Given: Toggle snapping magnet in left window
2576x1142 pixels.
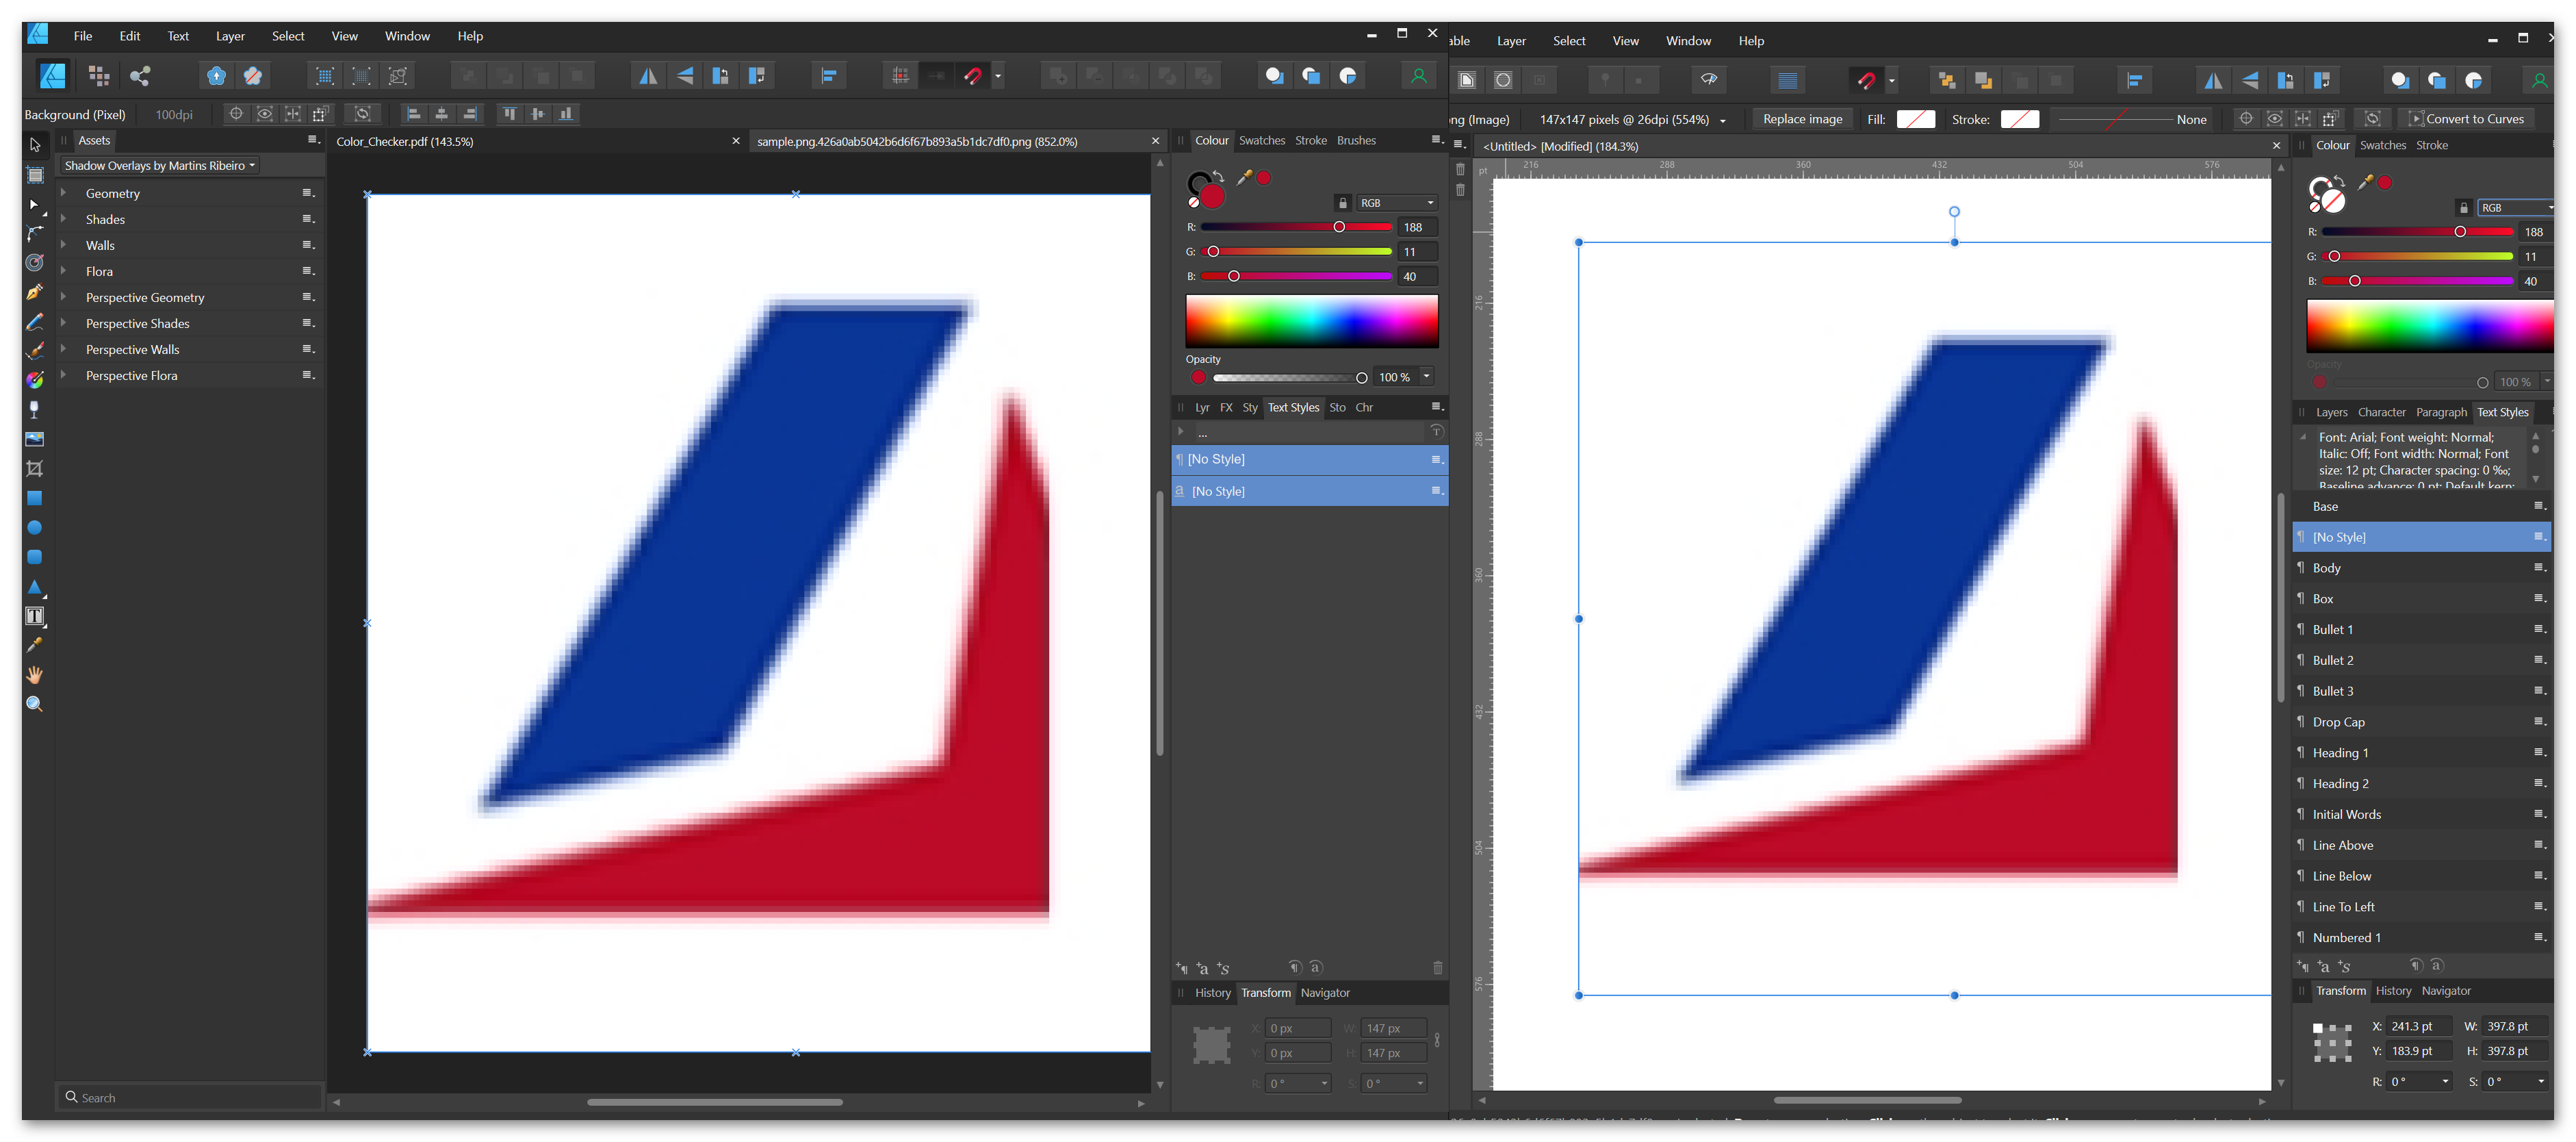Looking at the screenshot, I should point(972,76).
